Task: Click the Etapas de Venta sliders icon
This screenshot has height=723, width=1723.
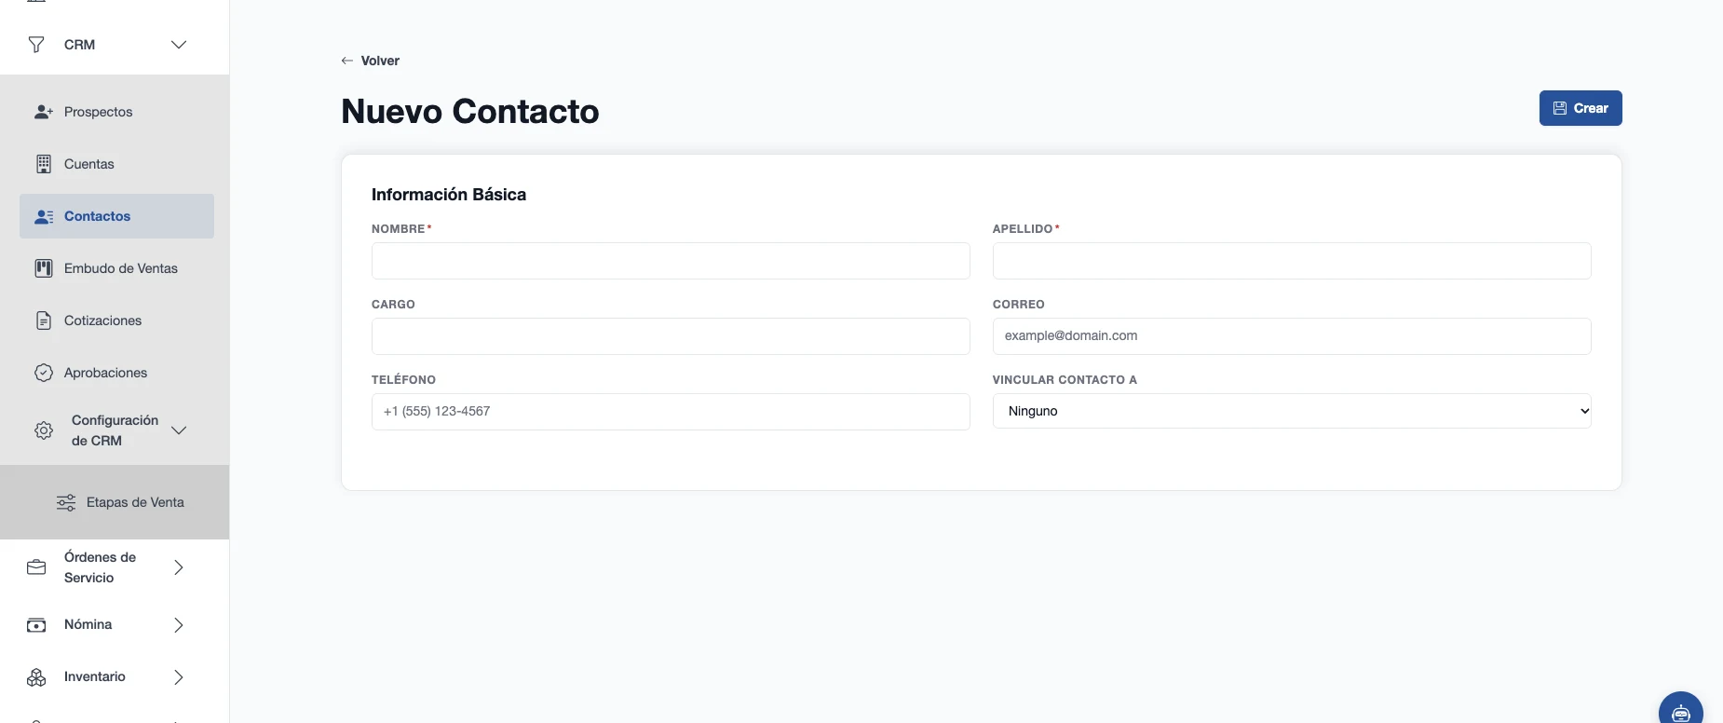Action: click(66, 502)
